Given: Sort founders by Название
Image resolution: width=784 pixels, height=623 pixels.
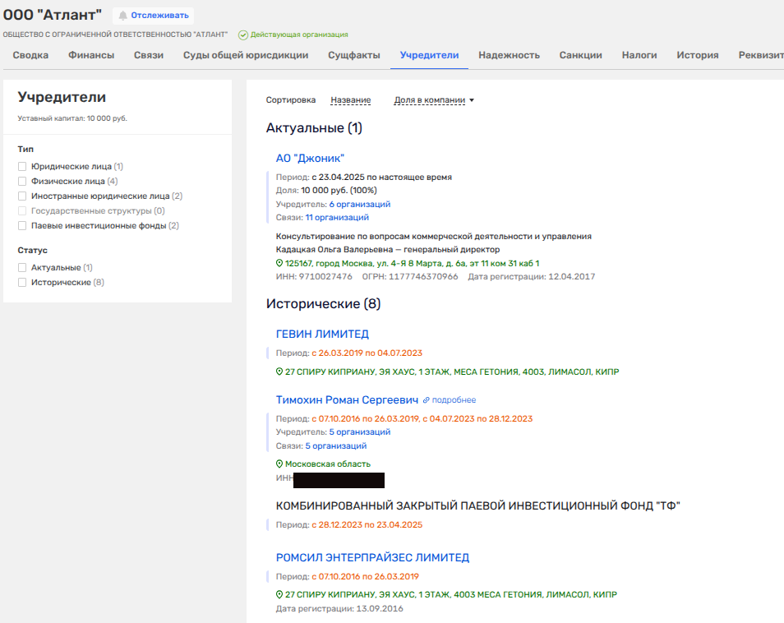Looking at the screenshot, I should pos(350,100).
